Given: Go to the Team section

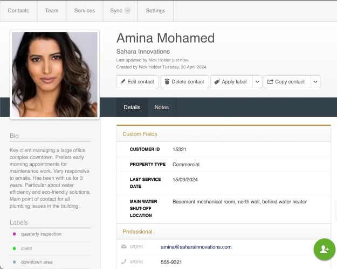Looking at the screenshot, I should [52, 11].
